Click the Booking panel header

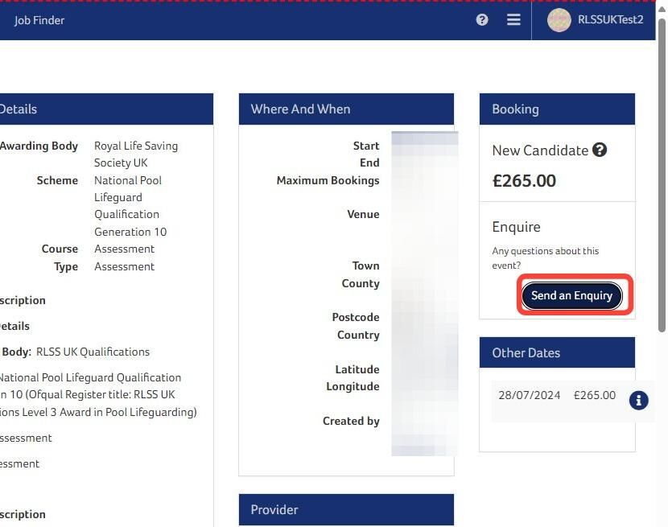click(557, 109)
